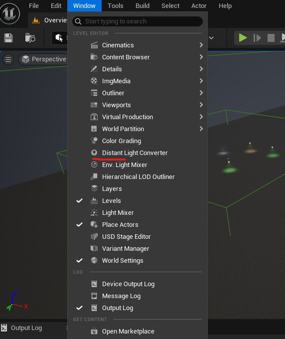This screenshot has height=339, width=285.
Task: Expand the Viewports submenu arrow
Action: tap(201, 105)
